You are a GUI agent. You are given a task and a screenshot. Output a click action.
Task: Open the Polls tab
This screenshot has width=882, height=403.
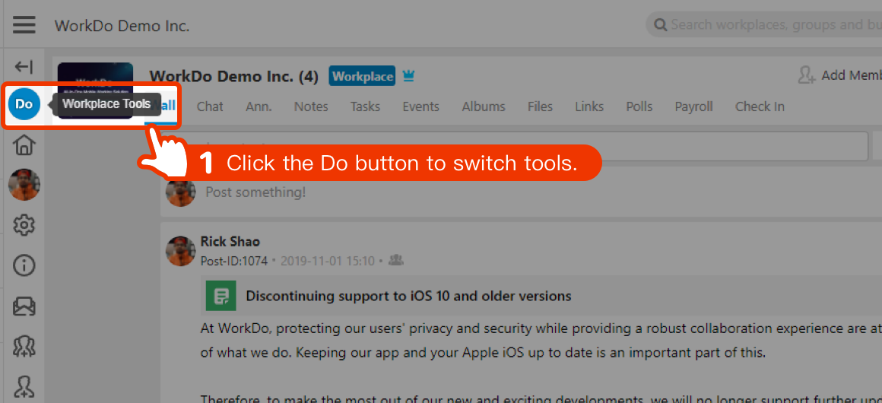coord(639,106)
